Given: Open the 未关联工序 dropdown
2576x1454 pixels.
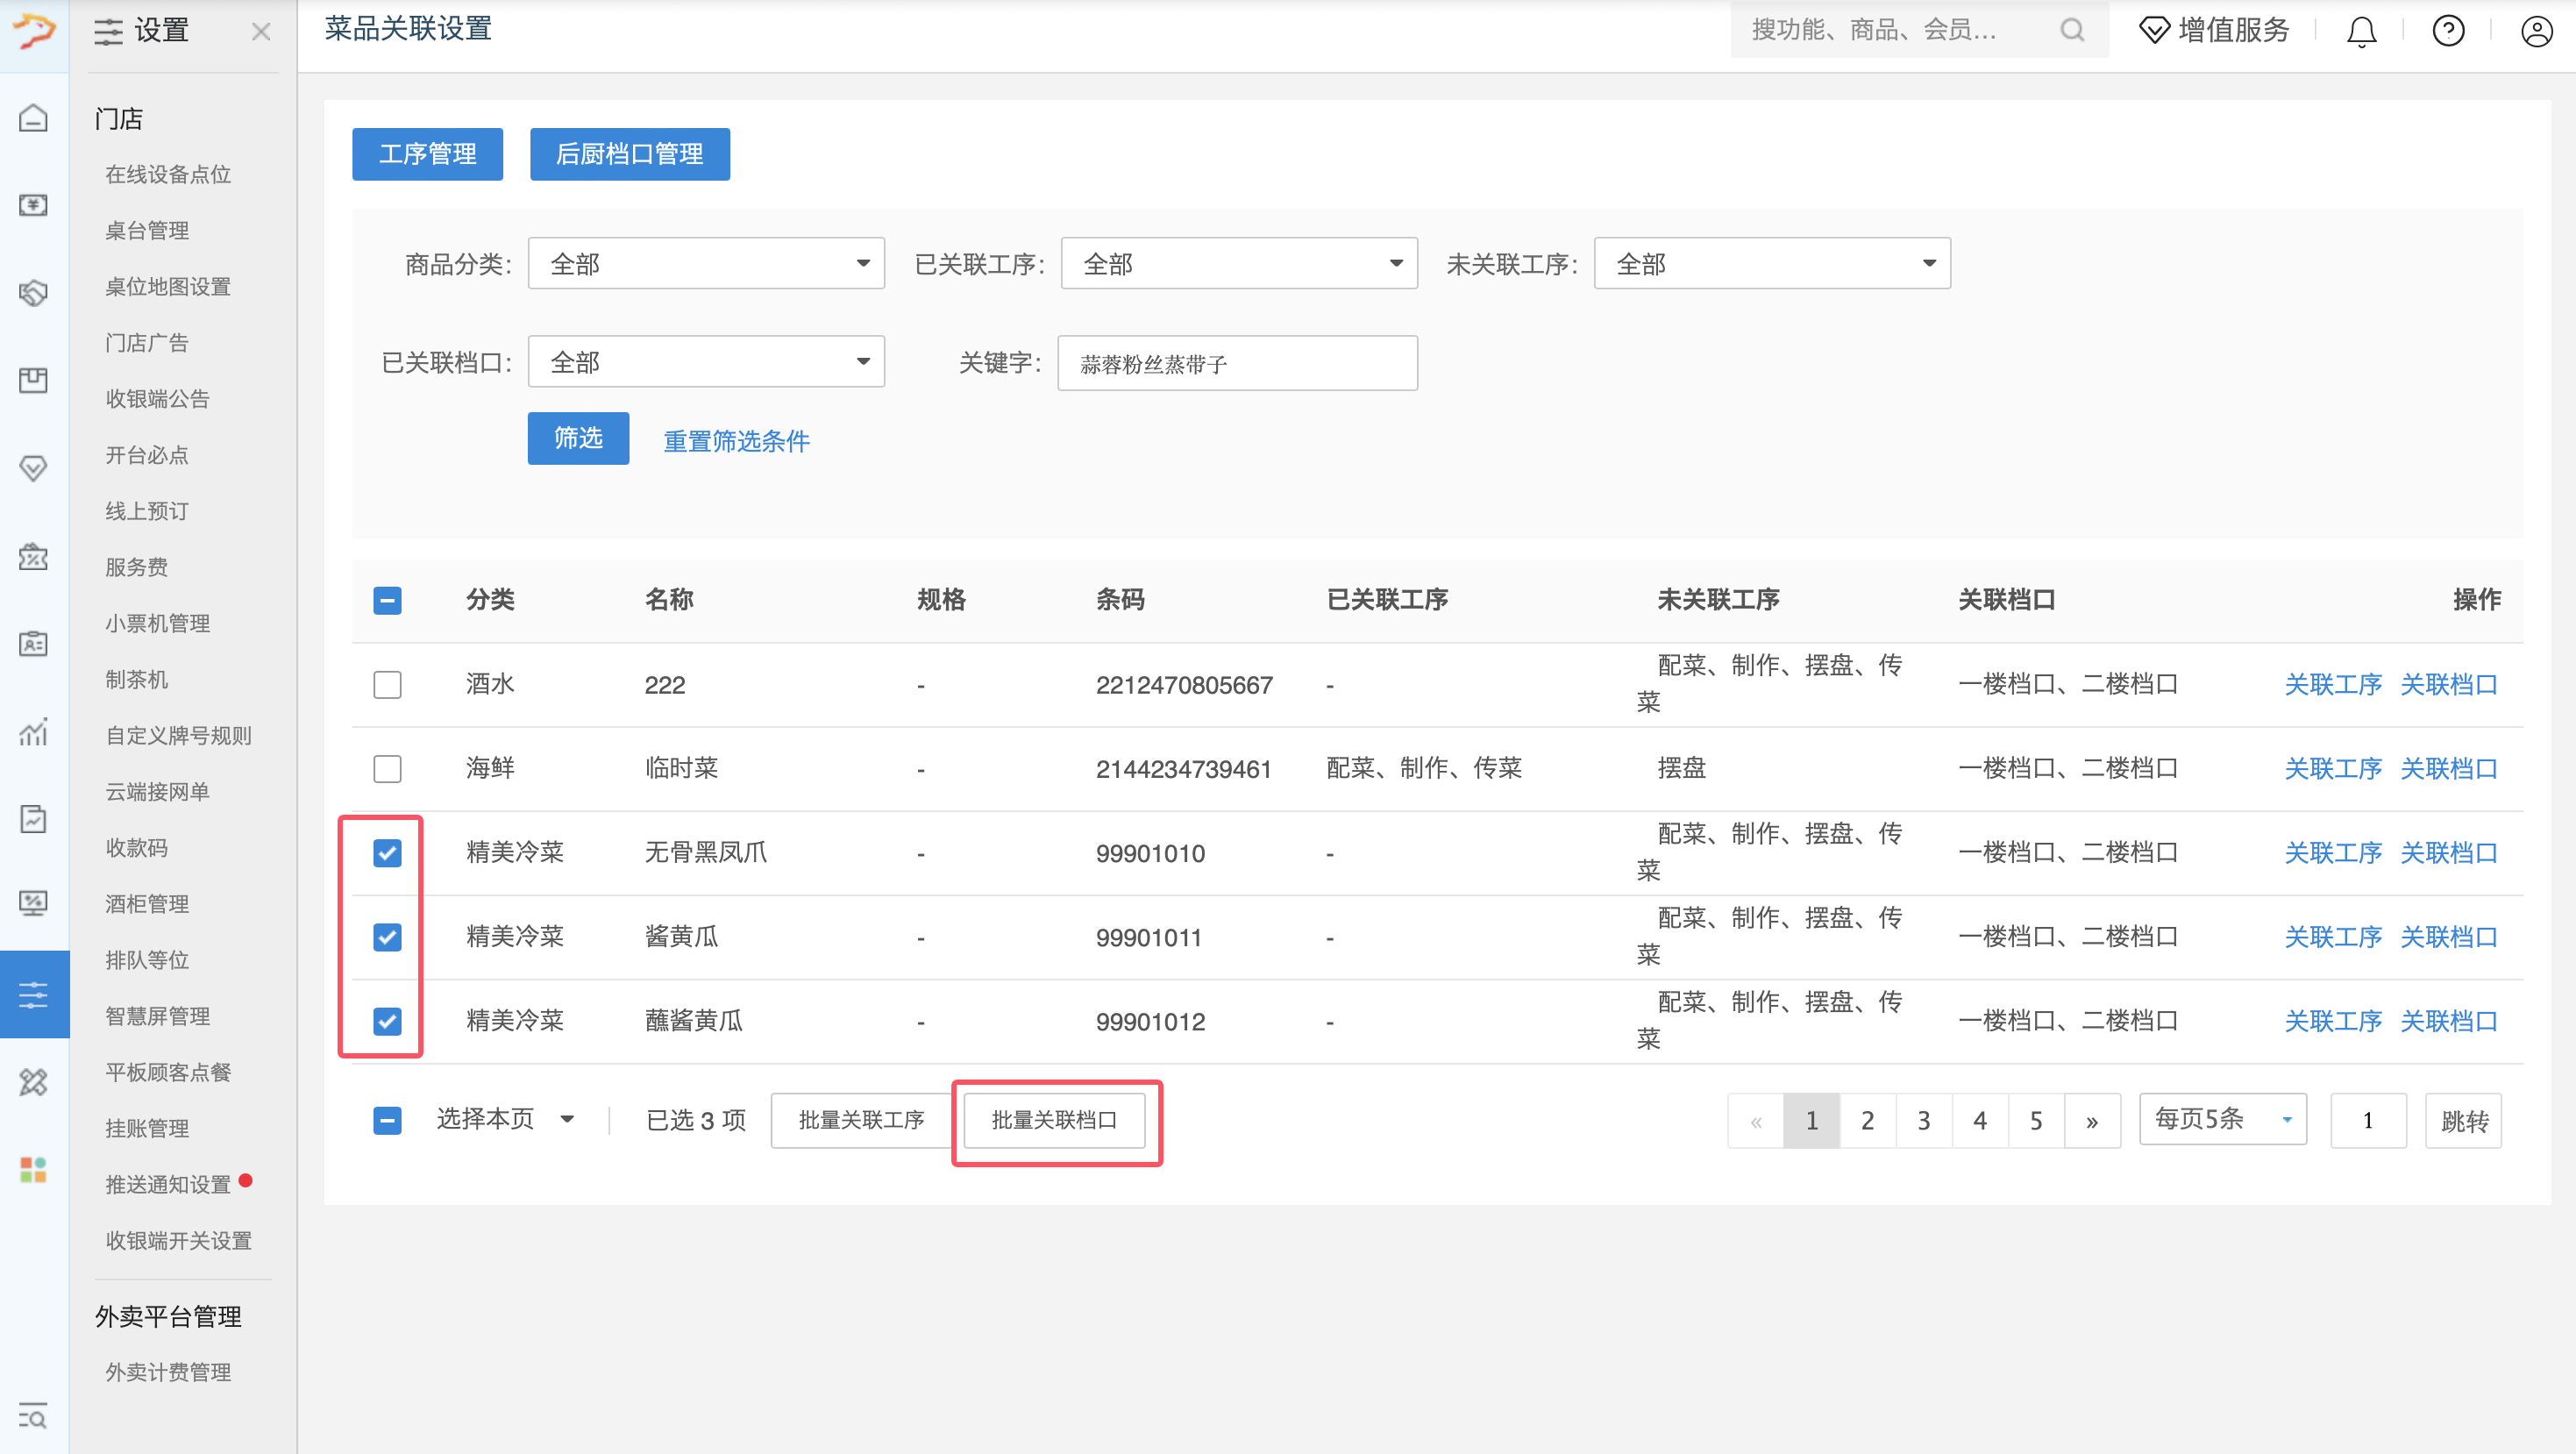Looking at the screenshot, I should tap(1772, 264).
